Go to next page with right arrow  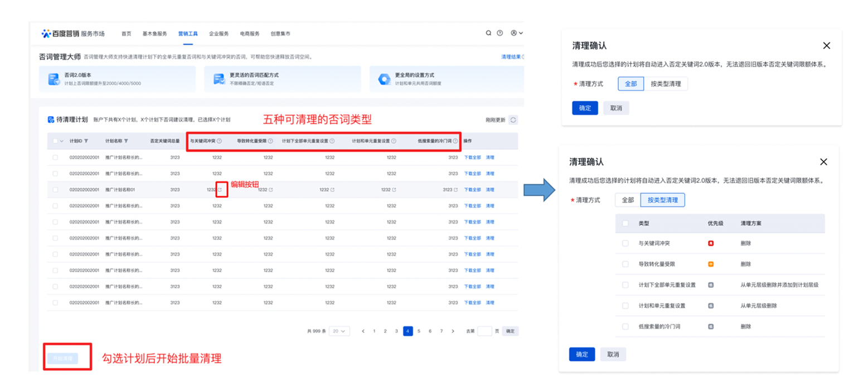pyautogui.click(x=453, y=331)
